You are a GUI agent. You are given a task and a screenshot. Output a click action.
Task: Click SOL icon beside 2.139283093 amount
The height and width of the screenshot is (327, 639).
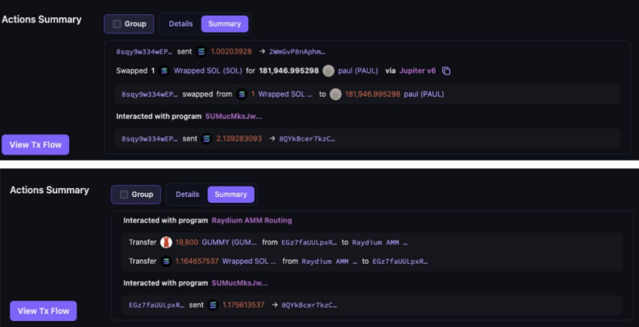click(x=207, y=138)
